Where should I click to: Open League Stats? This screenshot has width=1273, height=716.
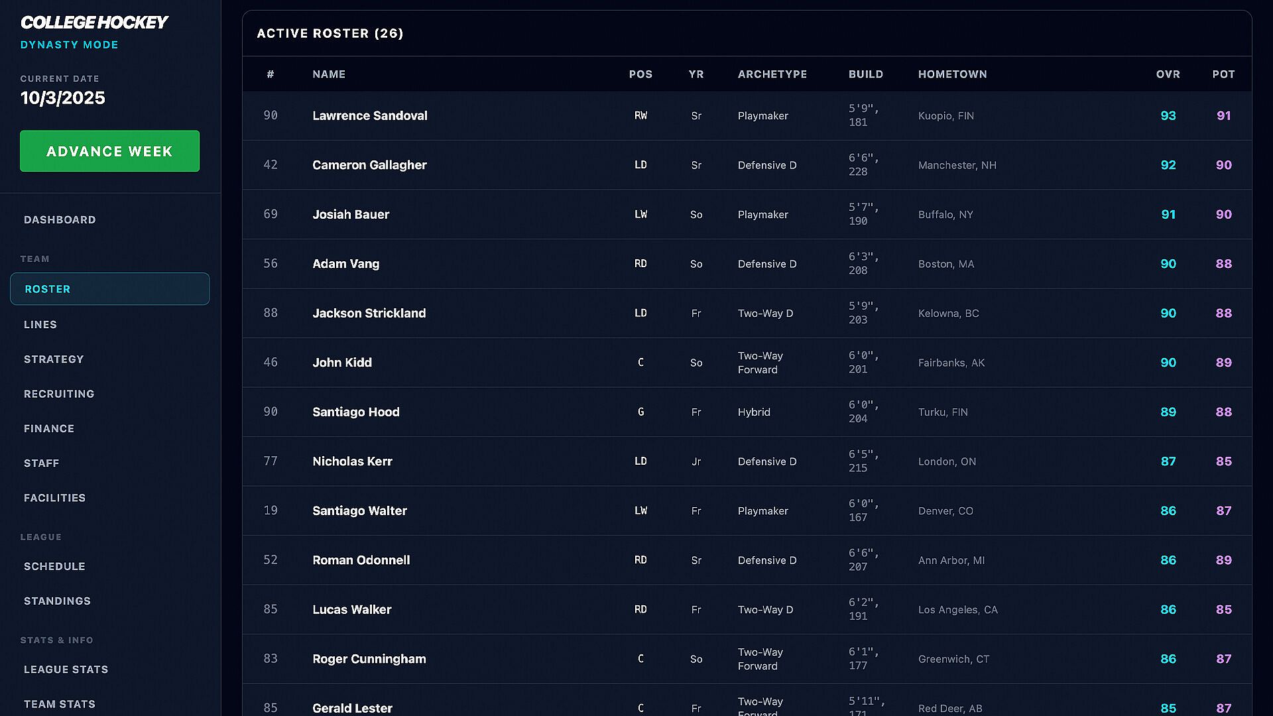point(66,670)
